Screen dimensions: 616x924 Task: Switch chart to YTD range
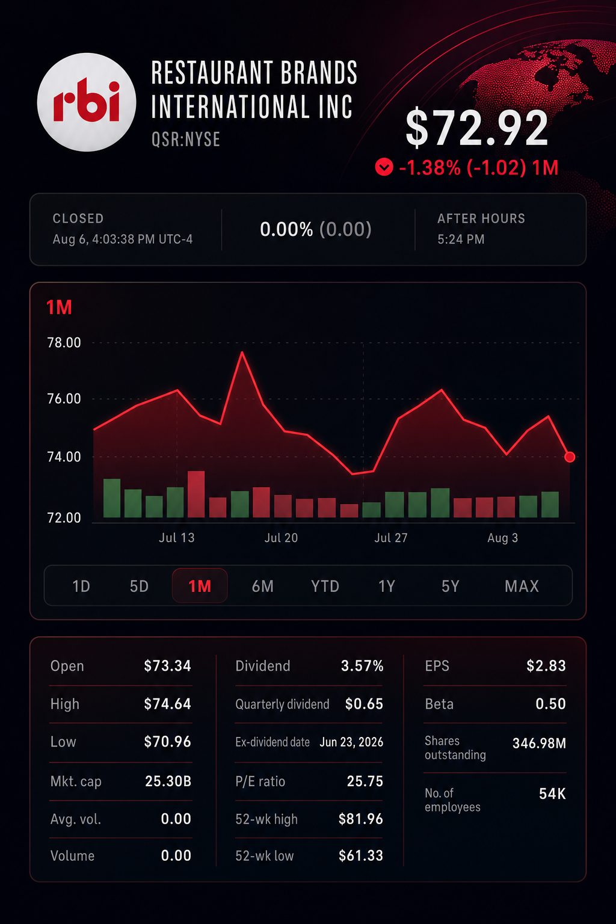[x=325, y=586]
